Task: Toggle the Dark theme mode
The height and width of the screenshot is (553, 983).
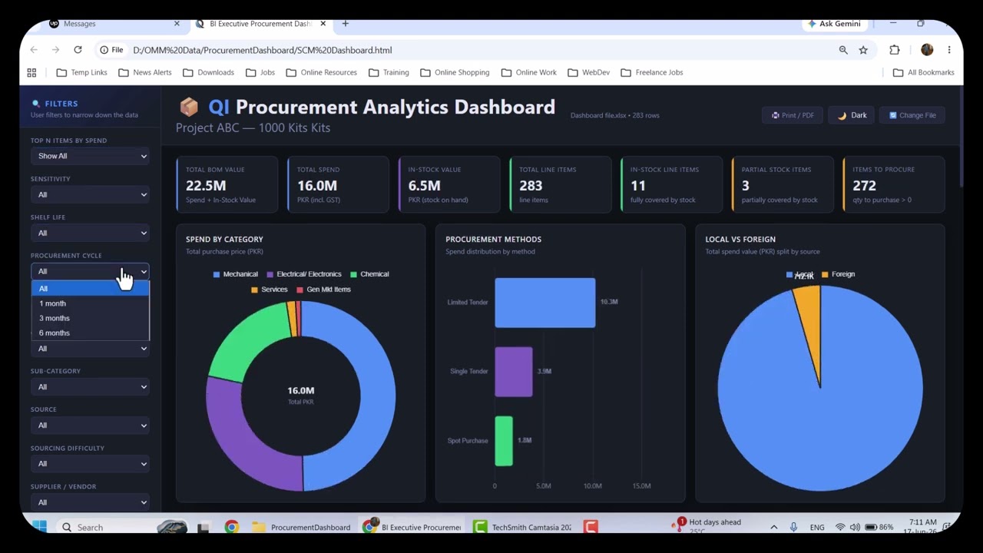Action: click(x=852, y=115)
